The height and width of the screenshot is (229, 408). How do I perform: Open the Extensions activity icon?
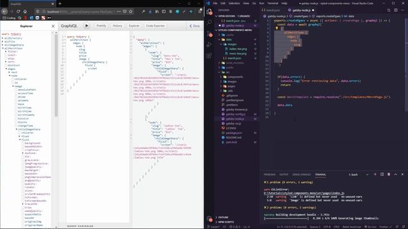[x=209, y=55]
